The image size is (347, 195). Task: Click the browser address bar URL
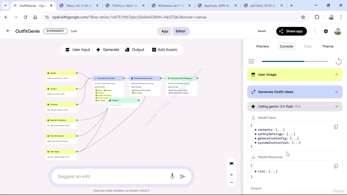click(x=129, y=17)
